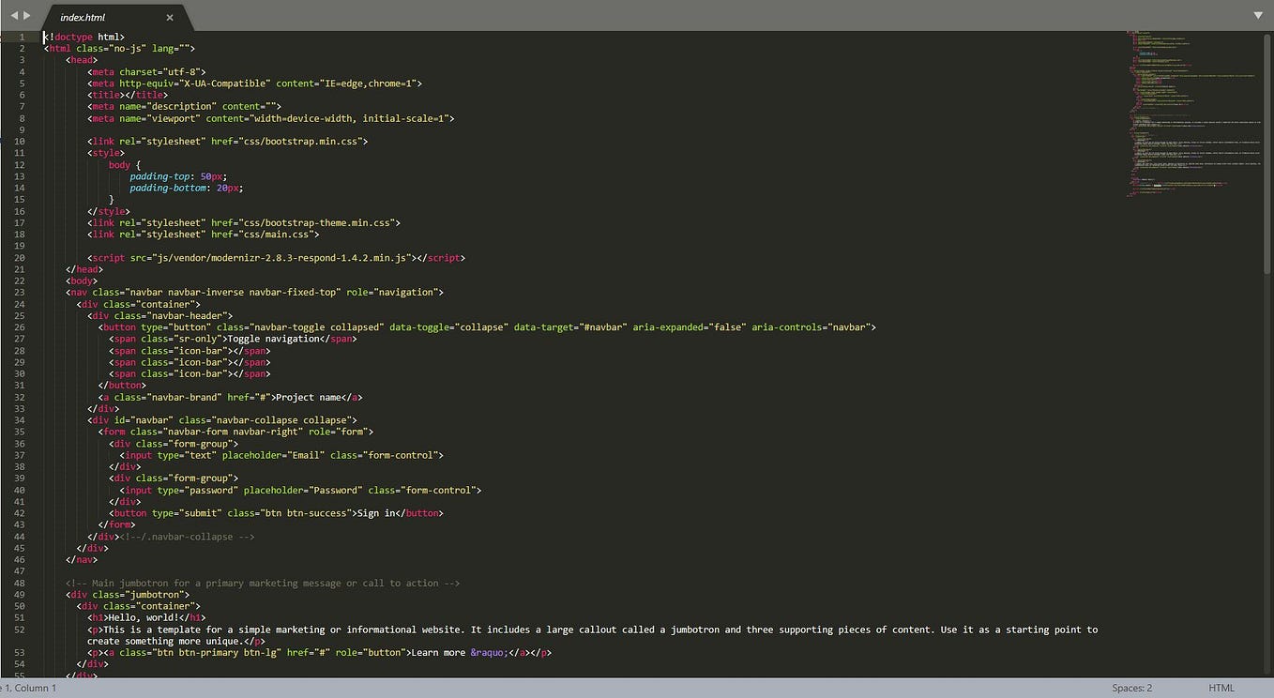Click the doctype declaration on line one

click(x=84, y=37)
